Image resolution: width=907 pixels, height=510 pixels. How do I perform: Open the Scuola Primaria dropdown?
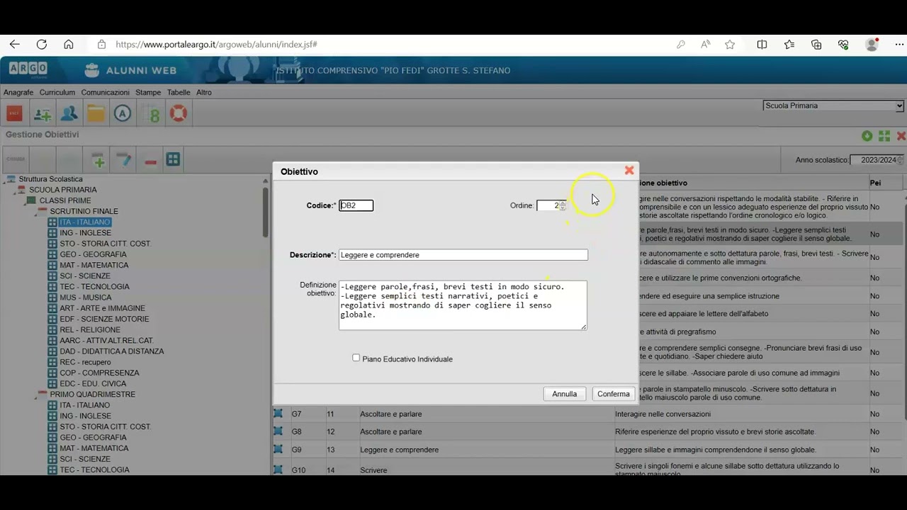[x=833, y=106]
